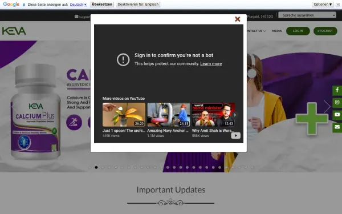Select the active second carousel dot
This screenshot has height=214, width=342.
tap(96, 167)
